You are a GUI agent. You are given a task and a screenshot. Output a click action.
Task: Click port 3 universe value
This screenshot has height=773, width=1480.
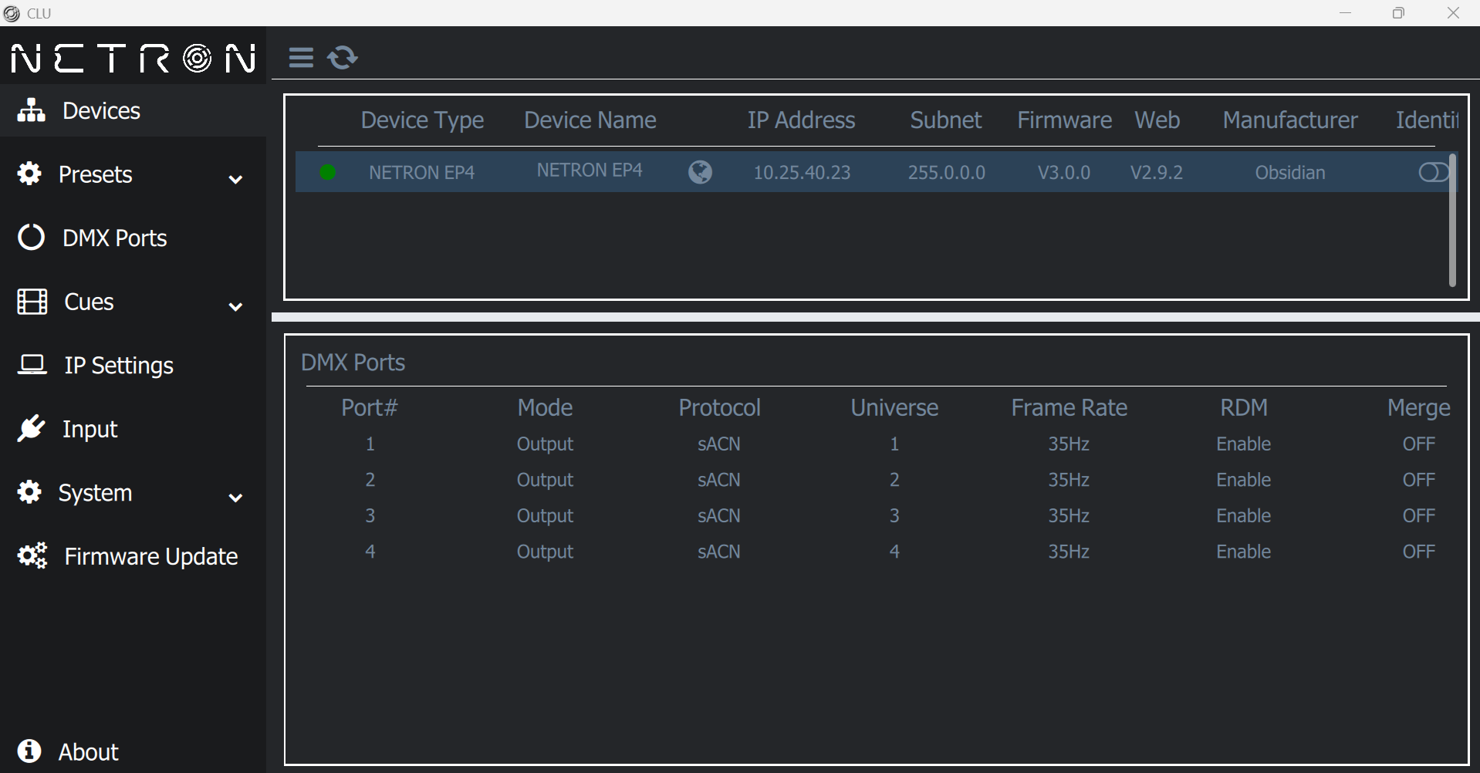tap(894, 515)
